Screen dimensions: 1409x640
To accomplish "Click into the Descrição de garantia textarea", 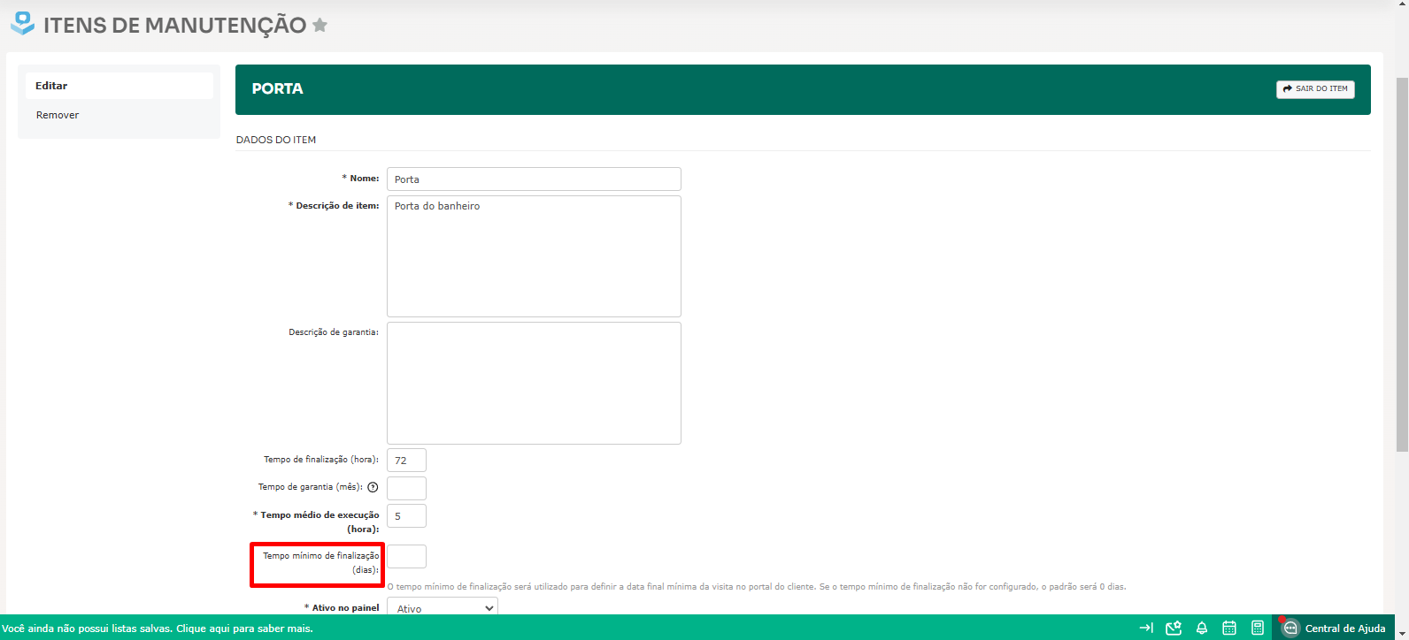I will click(534, 383).
